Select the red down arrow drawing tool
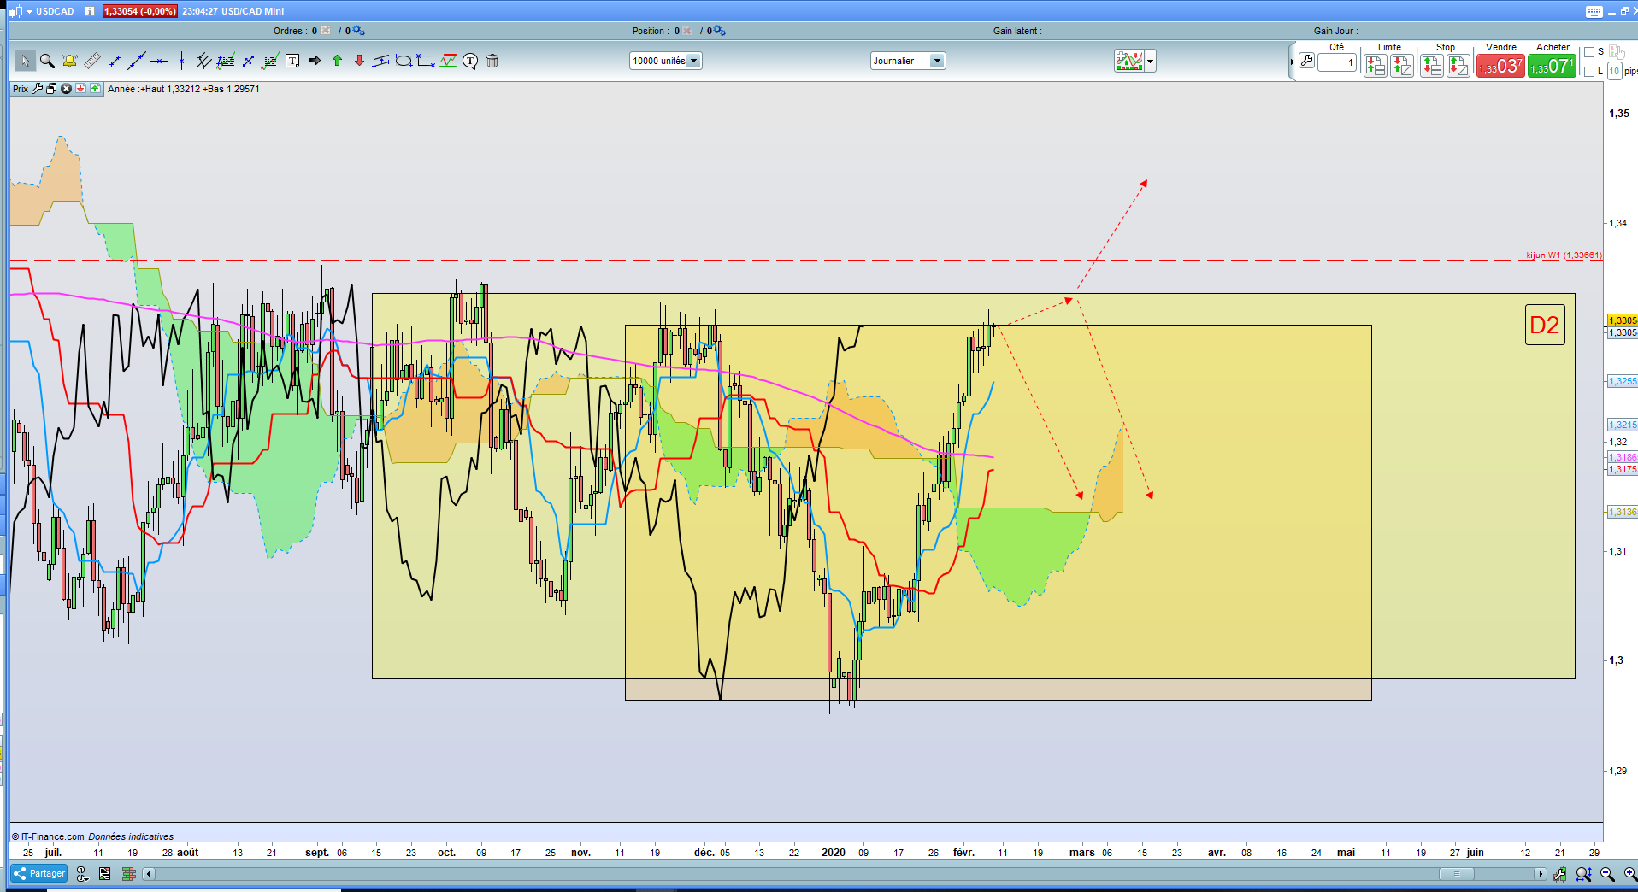 pyautogui.click(x=359, y=61)
